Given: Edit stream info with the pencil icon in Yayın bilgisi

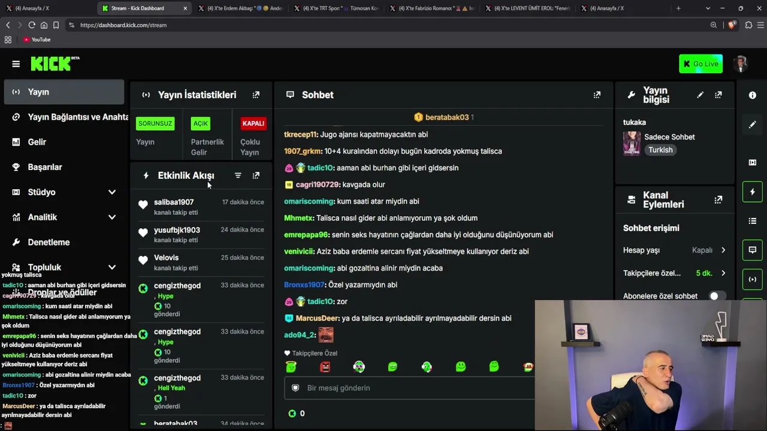Looking at the screenshot, I should (700, 95).
